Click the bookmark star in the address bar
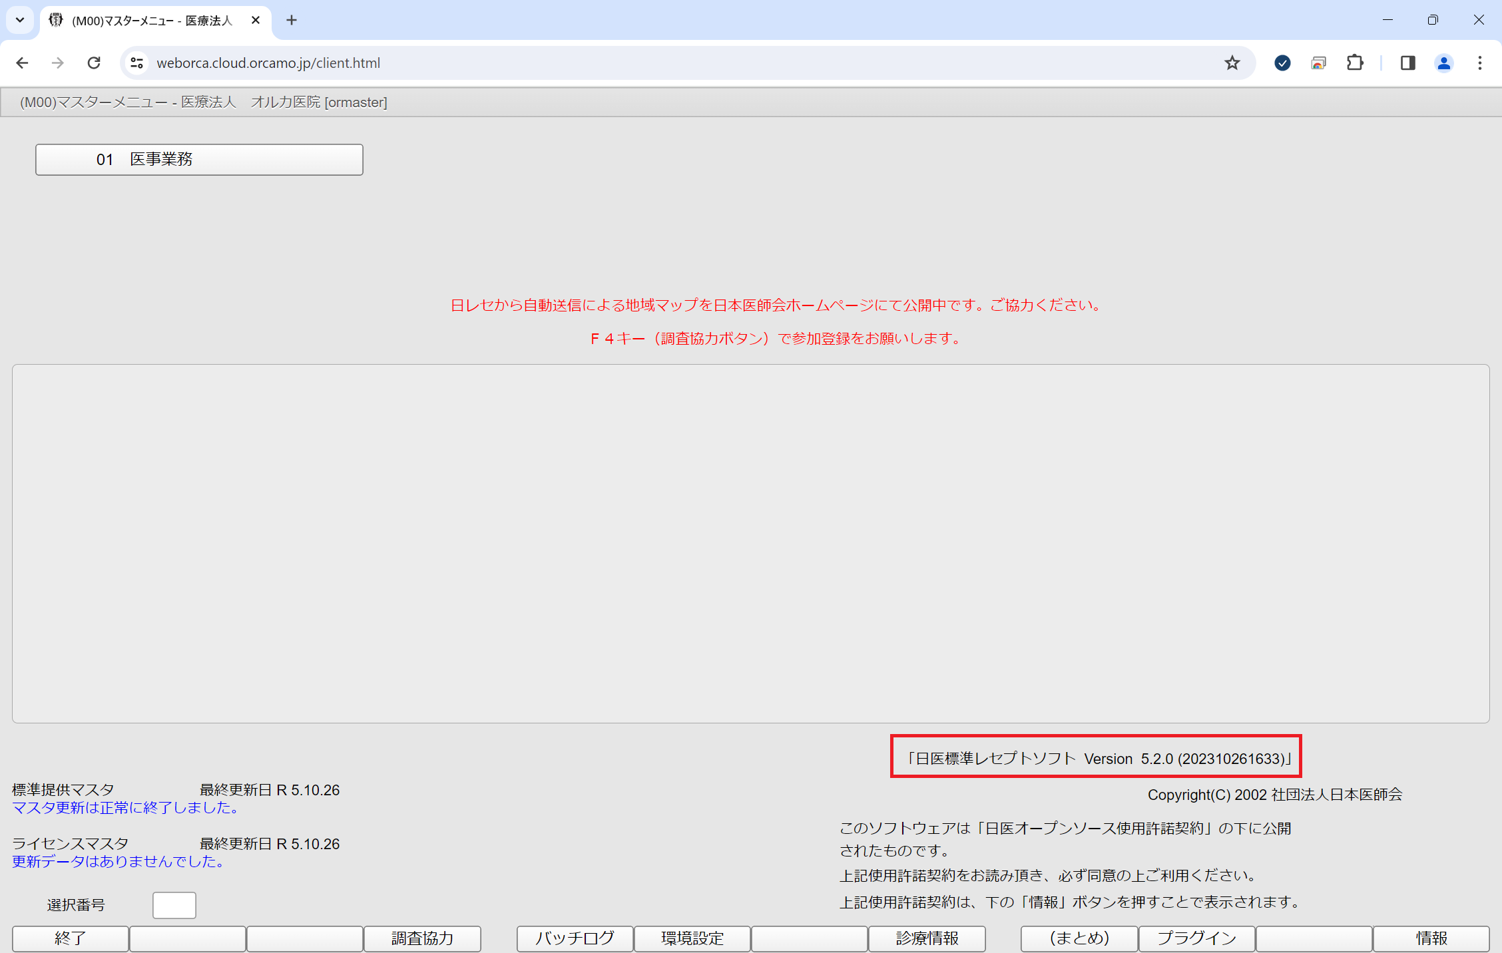Image resolution: width=1502 pixels, height=953 pixels. coord(1232,63)
